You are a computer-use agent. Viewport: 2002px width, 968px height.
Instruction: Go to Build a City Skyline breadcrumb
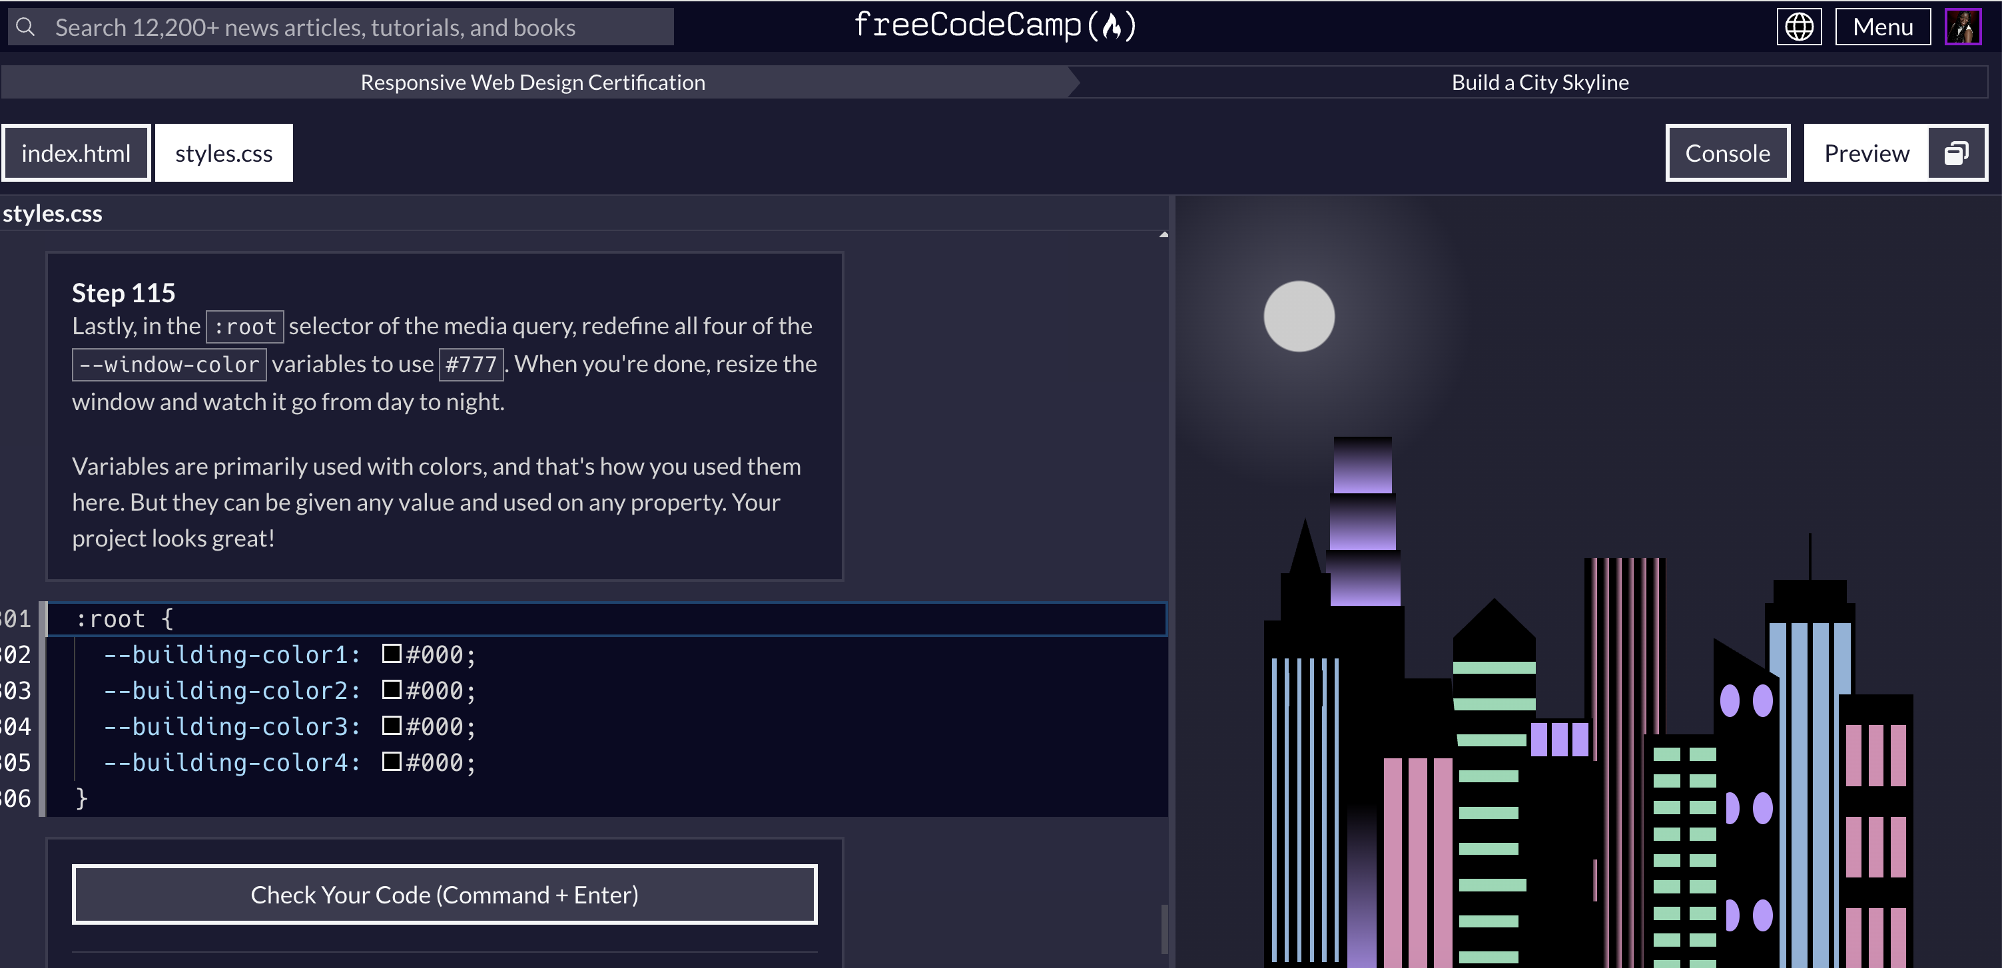(x=1540, y=83)
